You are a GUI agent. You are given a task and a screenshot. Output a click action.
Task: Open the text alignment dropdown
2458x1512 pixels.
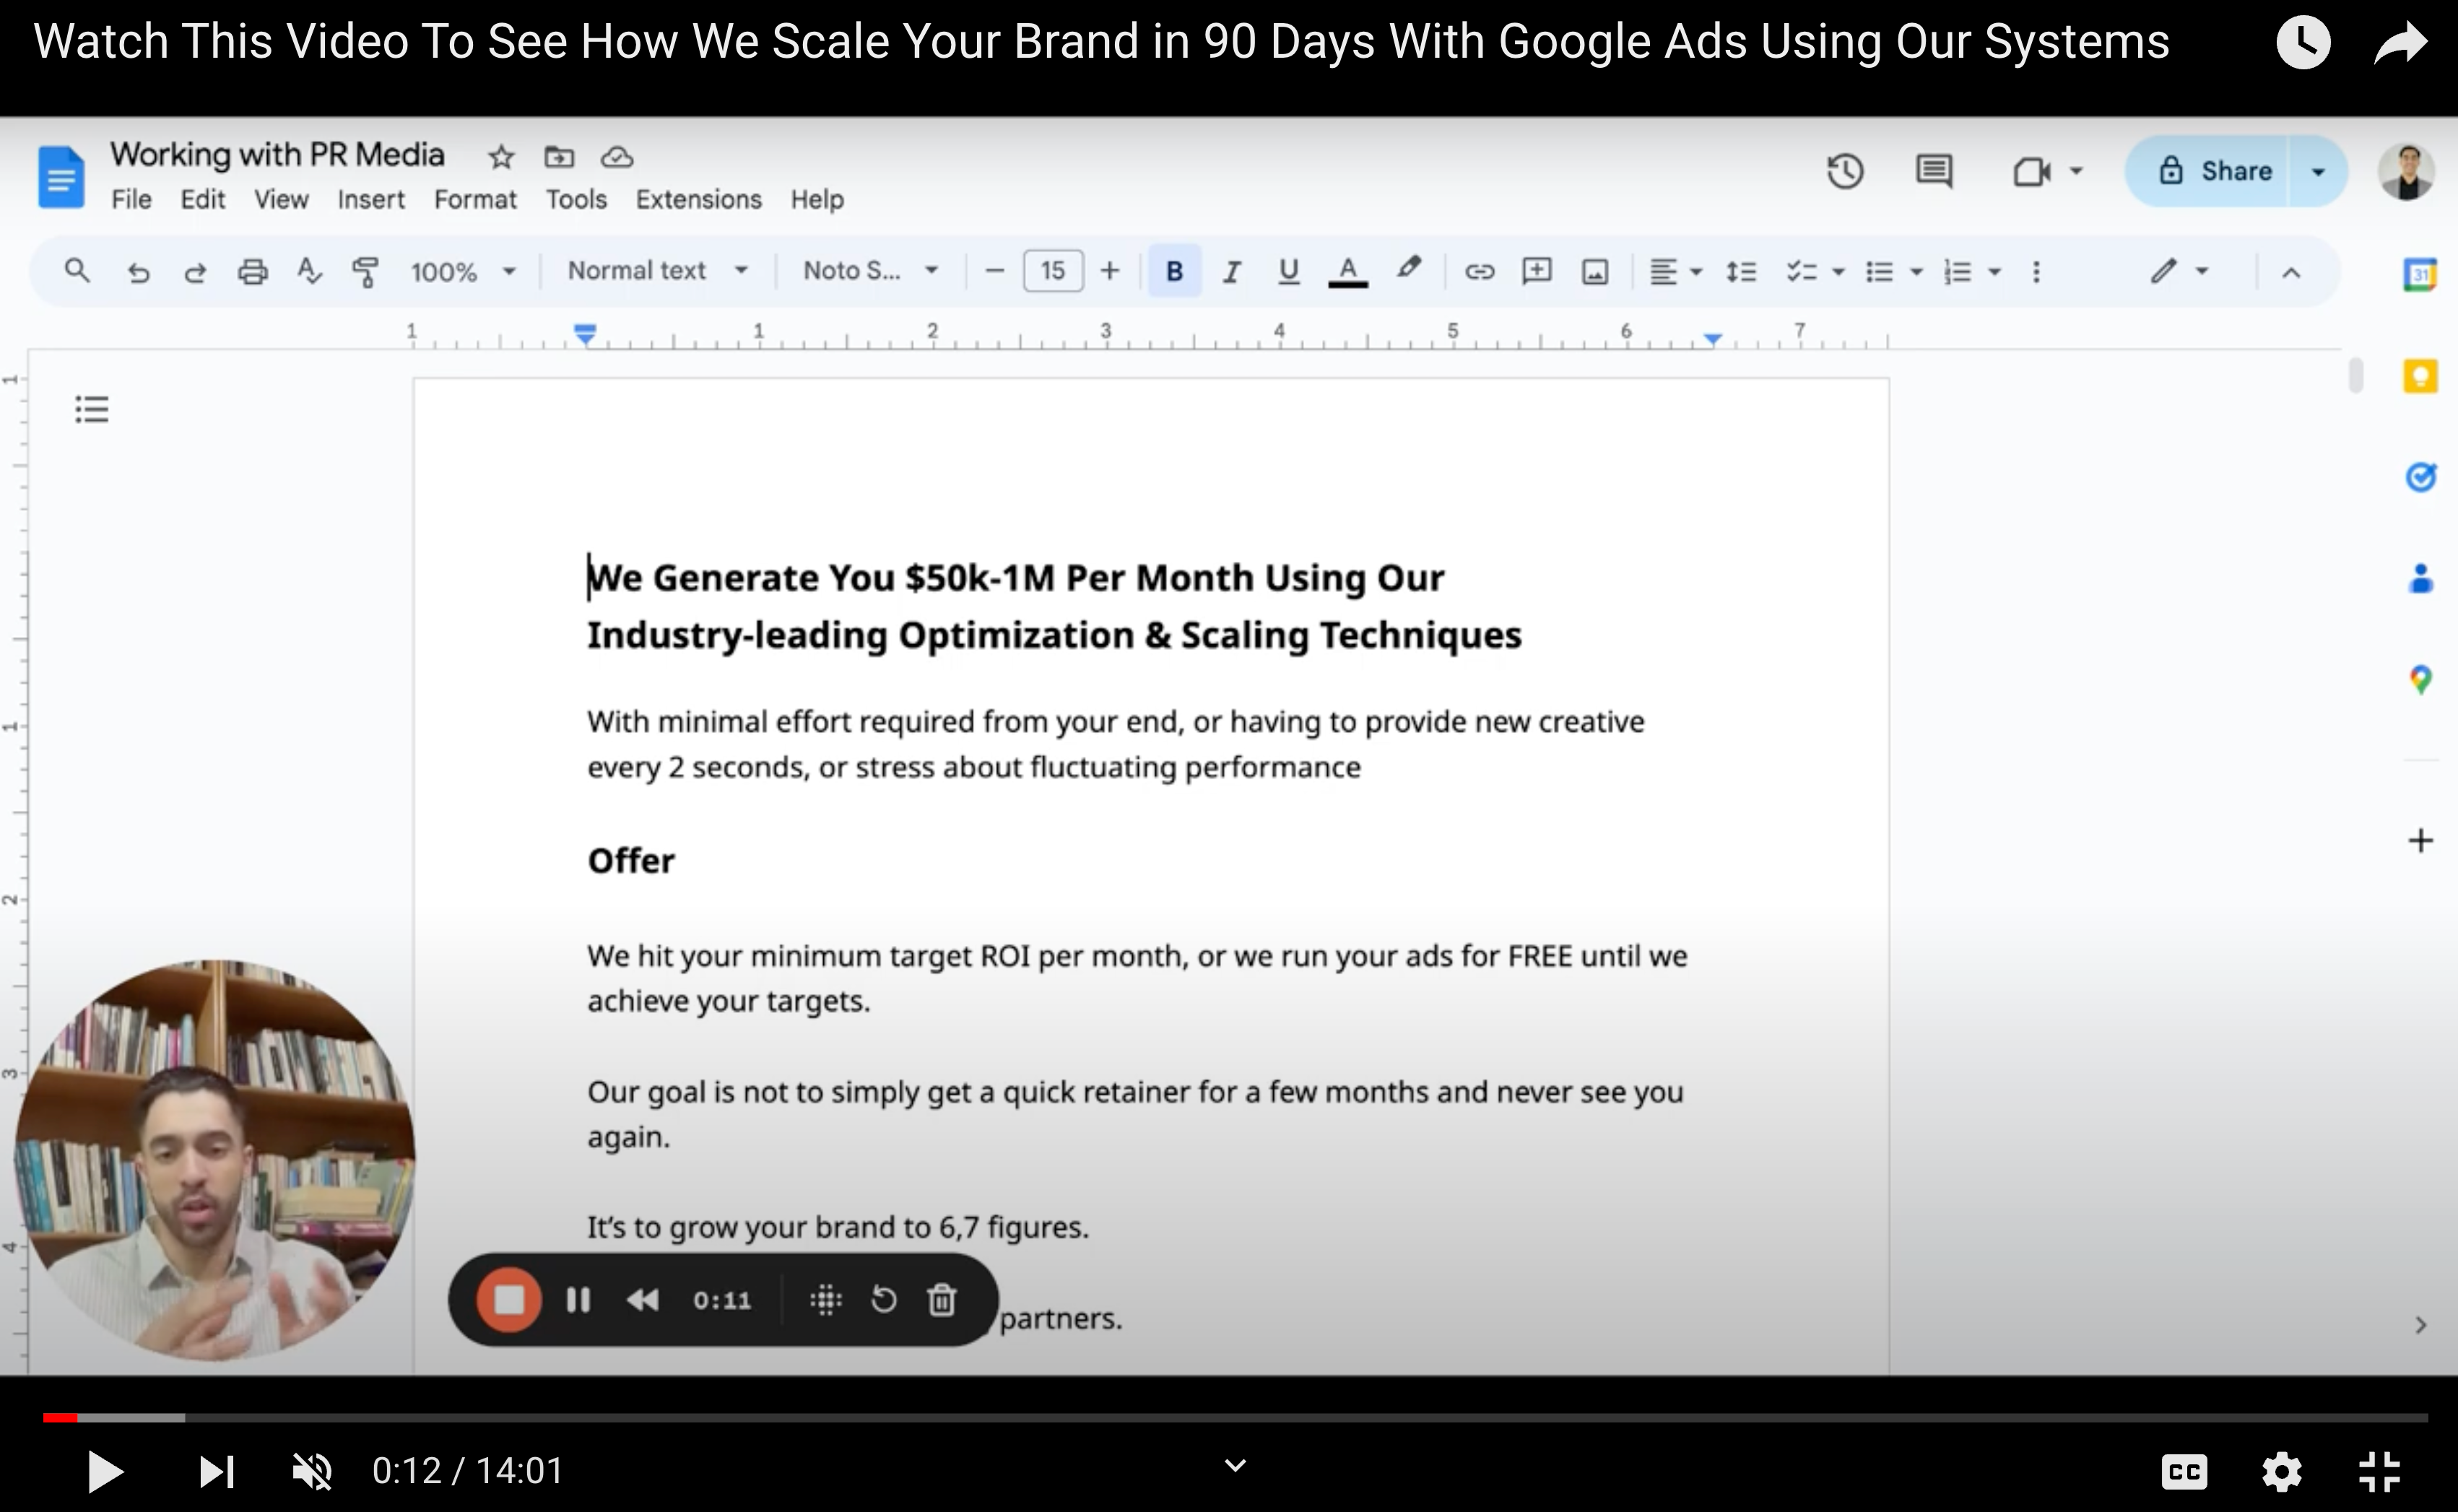1675,271
